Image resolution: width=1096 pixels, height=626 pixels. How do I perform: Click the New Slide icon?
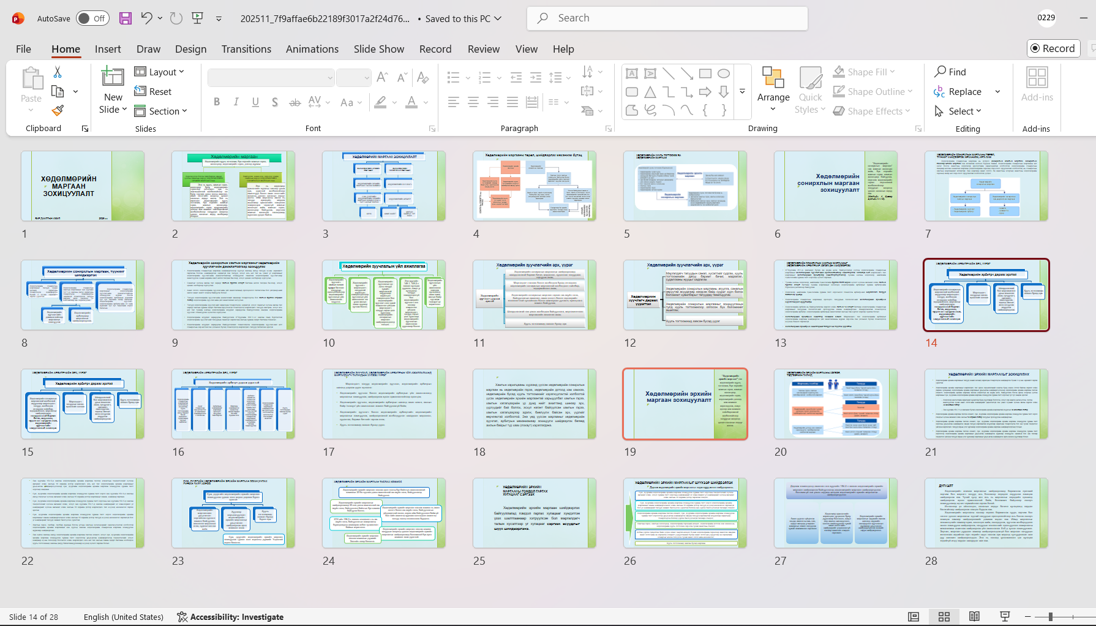tap(113, 77)
